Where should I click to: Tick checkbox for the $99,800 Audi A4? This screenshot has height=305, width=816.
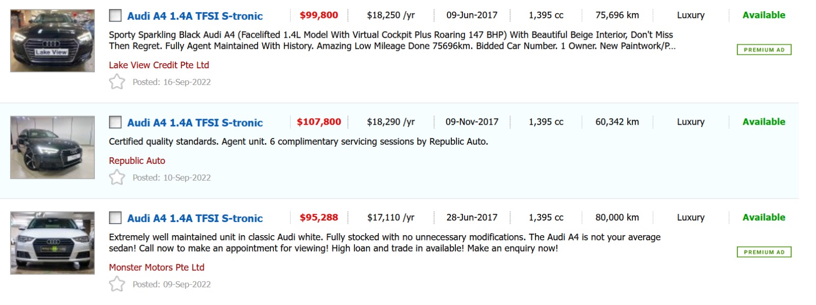(x=115, y=16)
